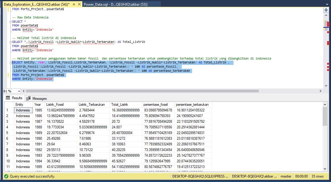Click the results grid vertical scrollbar thumb
Image resolution: width=331 pixels, height=182 pixels.
click(x=325, y=116)
